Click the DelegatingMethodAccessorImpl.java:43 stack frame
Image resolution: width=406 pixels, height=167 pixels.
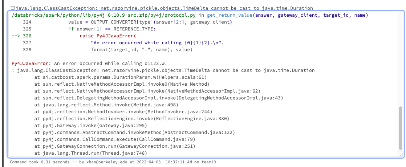[158, 98]
